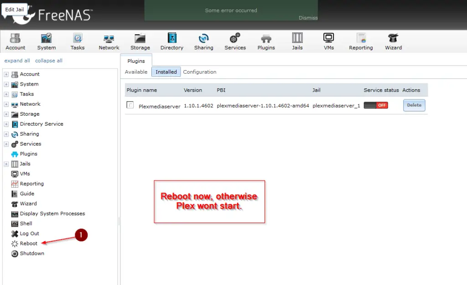467x285 pixels.
Task: Click the Version column header
Action: pyautogui.click(x=193, y=90)
